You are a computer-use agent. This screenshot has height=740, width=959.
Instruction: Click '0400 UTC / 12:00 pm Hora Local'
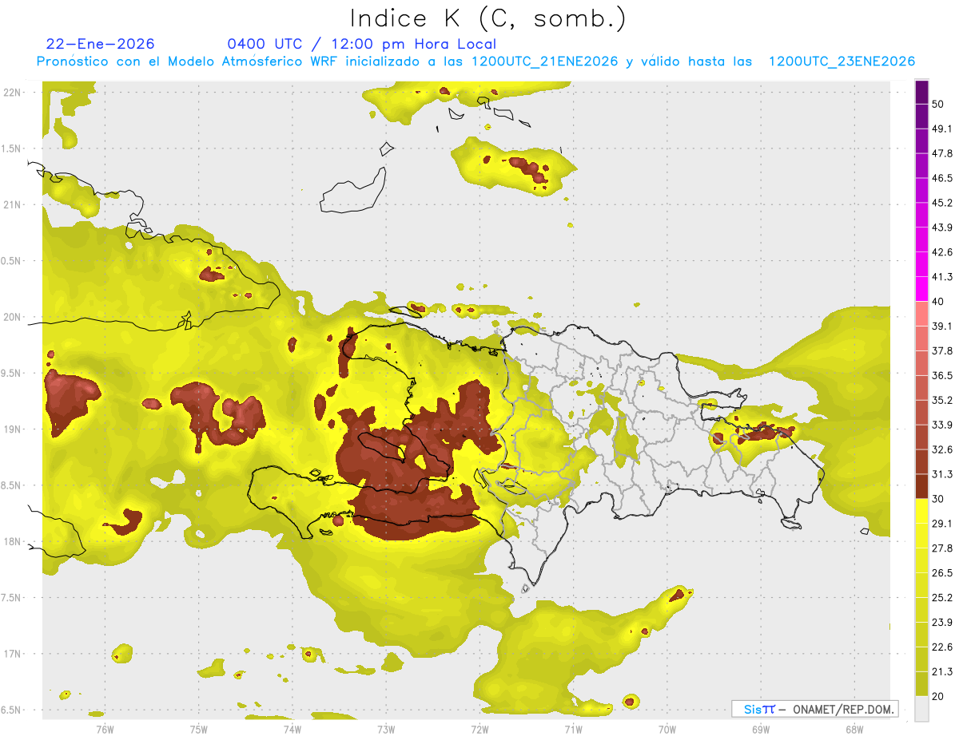pos(362,44)
